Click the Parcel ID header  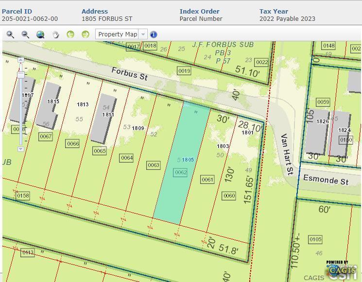(17, 11)
